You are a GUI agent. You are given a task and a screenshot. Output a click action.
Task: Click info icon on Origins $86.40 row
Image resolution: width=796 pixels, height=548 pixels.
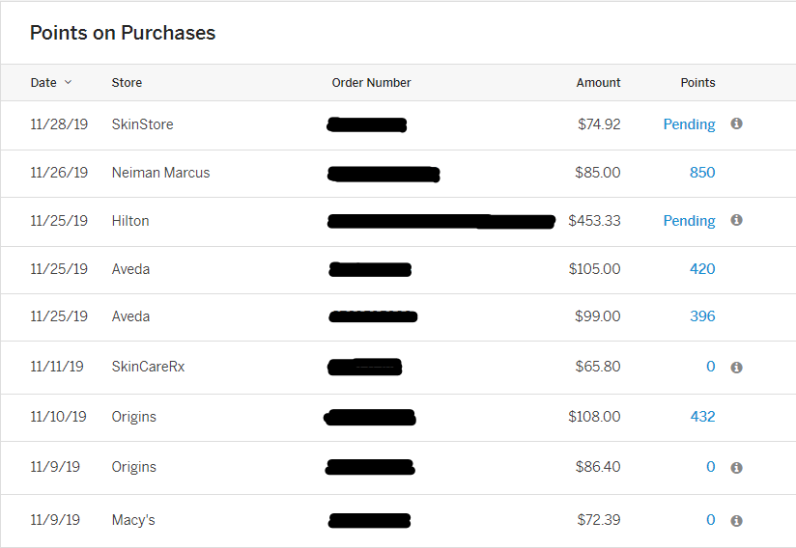pos(736,468)
